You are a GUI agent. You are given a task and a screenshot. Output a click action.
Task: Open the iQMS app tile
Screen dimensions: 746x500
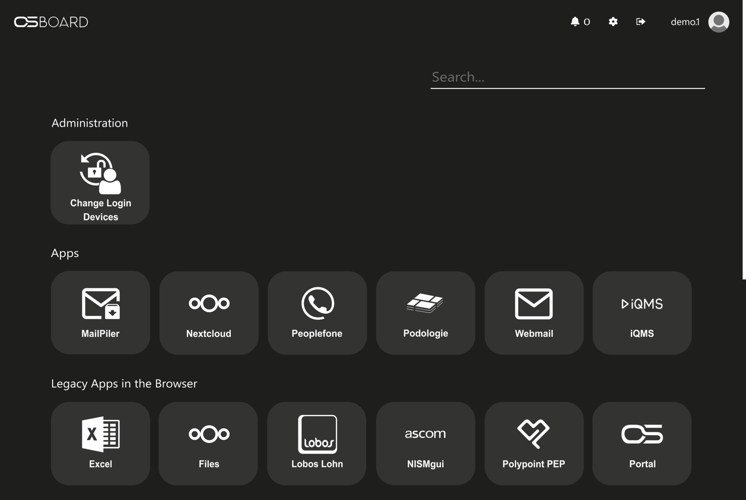[x=642, y=313]
